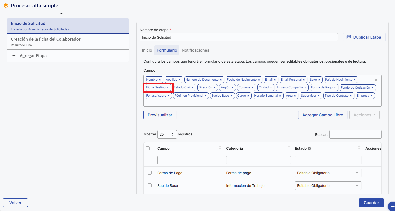Image resolution: width=395 pixels, height=211 pixels.
Task: Switch to the Notificaciones tab
Action: pos(195,50)
